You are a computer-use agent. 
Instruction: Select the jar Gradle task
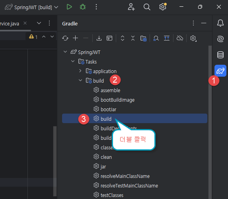click(x=103, y=167)
